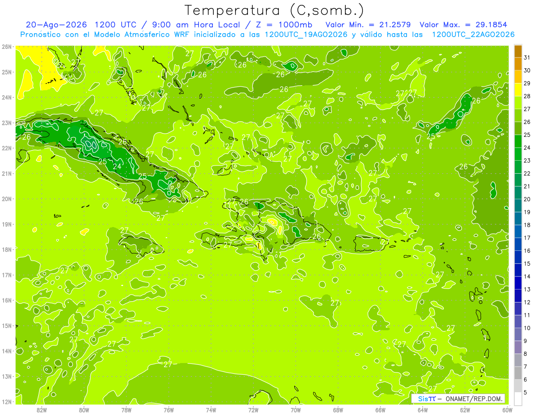Click the "9:00 am Hora Local" text
539x416 pixels.
tap(197, 25)
